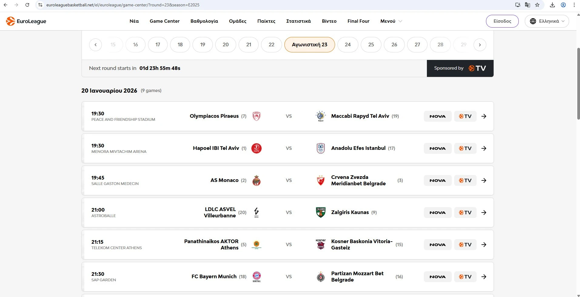Click Zalgiris Kaunas green team crest

pyautogui.click(x=320, y=213)
